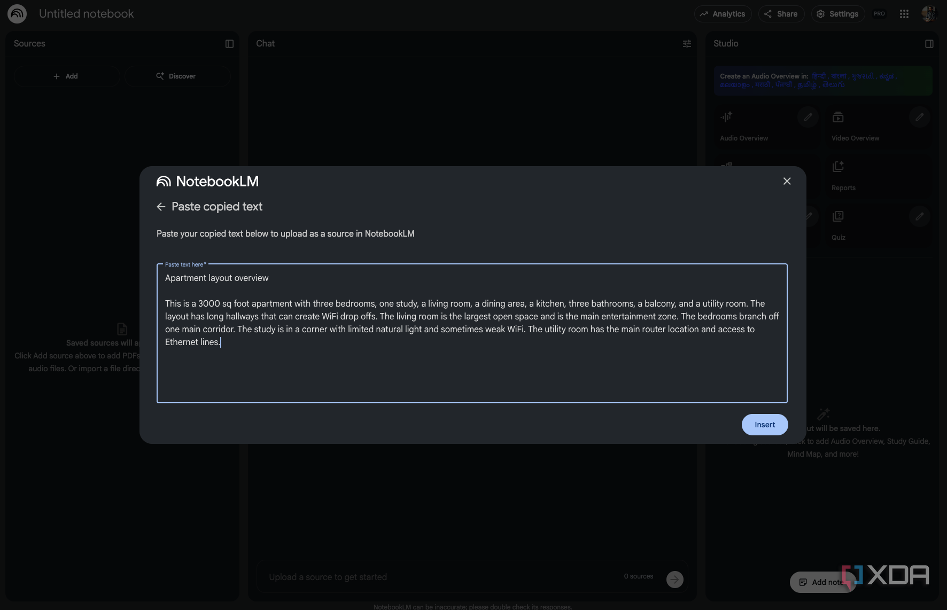Click the Insert button
Viewport: 947px width, 610px height.
tap(765, 425)
